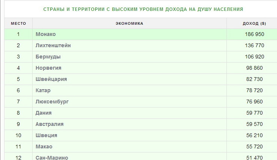This screenshot has width=277, height=160.
Task: Click the ЭКОНОМИКА column header
Action: (x=129, y=23)
